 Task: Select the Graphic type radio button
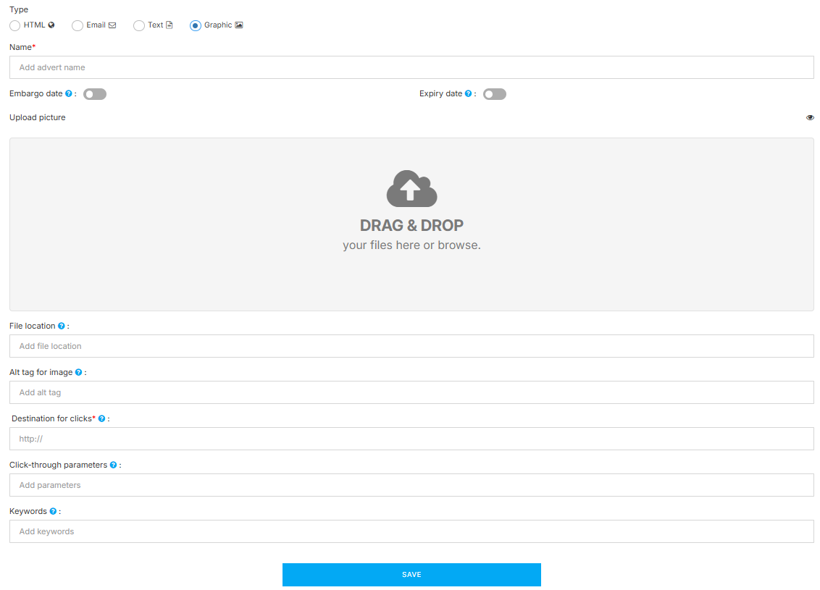click(196, 25)
